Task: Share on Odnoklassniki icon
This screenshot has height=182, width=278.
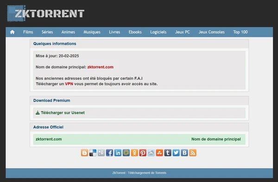Action: pos(134,153)
